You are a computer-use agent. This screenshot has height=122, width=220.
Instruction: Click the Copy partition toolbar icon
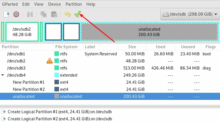pyautogui.click(x=44, y=14)
